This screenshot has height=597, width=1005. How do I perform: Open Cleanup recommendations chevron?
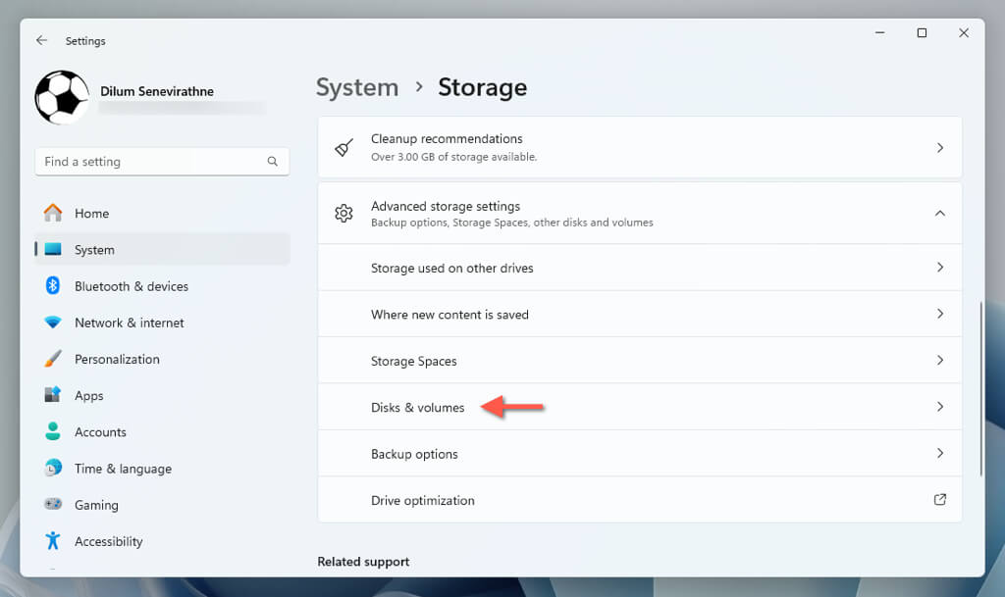coord(939,147)
